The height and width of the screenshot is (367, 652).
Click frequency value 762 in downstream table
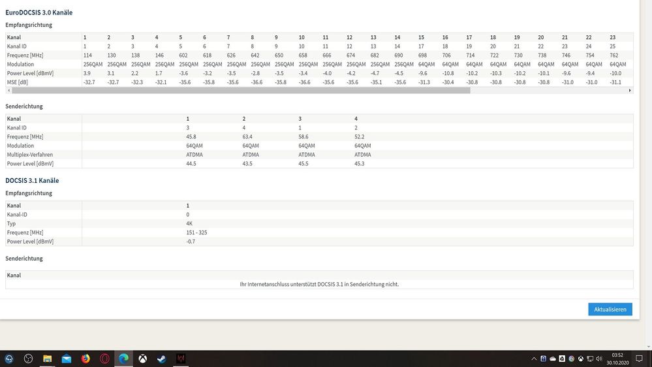(x=613, y=56)
